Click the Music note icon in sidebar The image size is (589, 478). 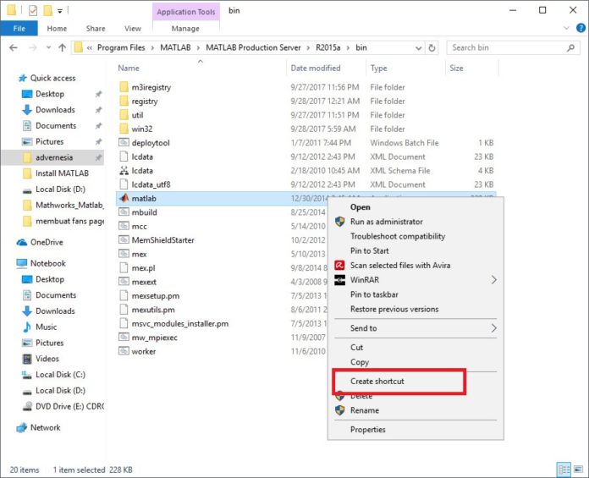coord(27,327)
